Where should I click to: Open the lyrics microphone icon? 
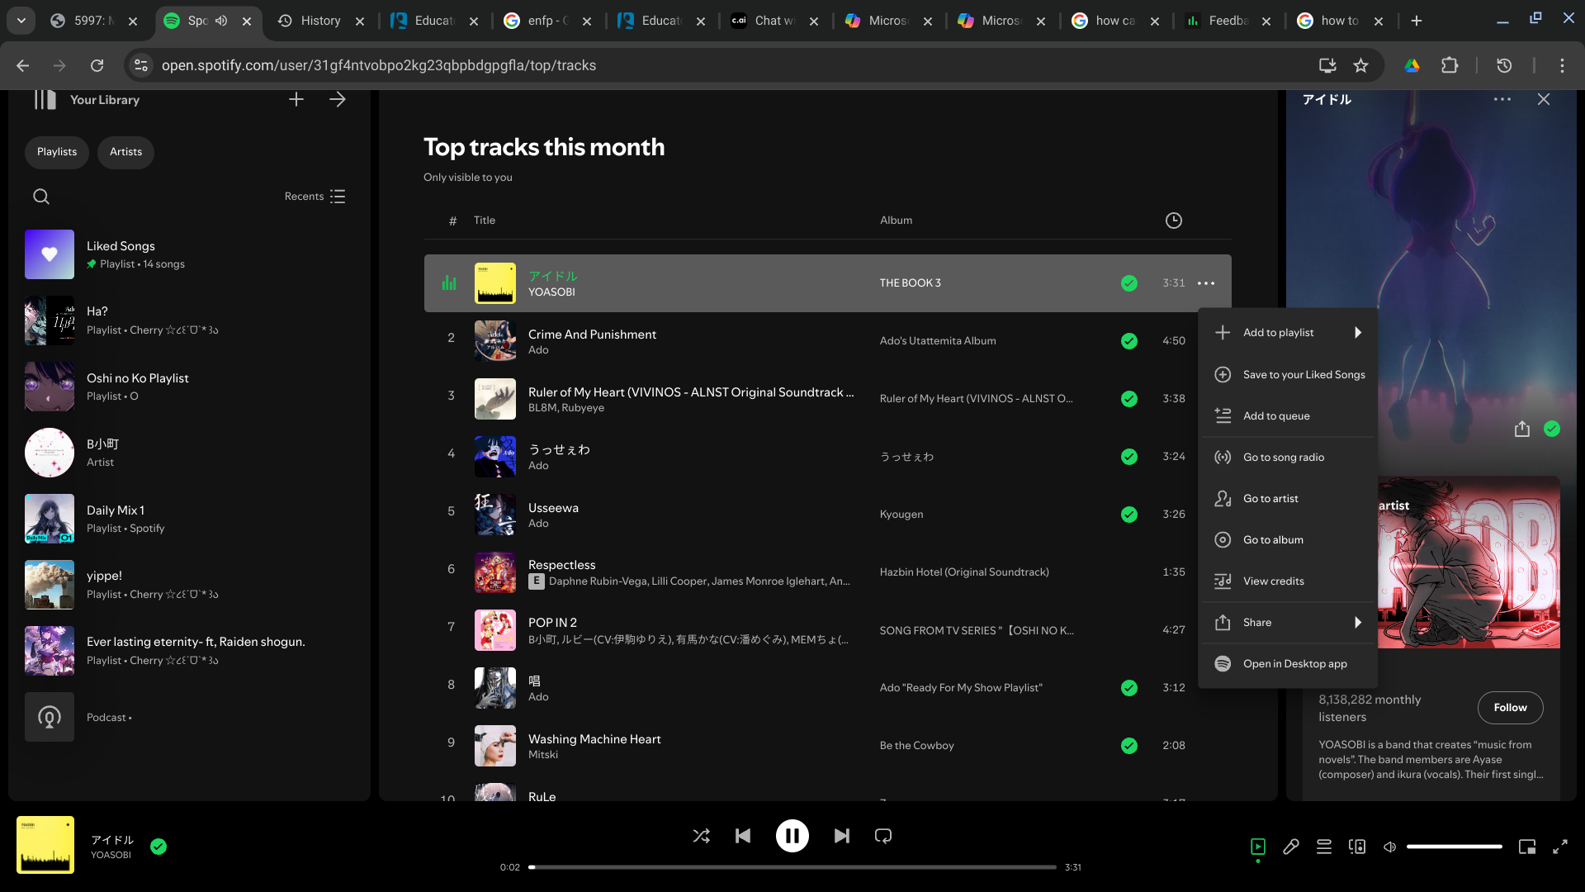pos(1291,847)
